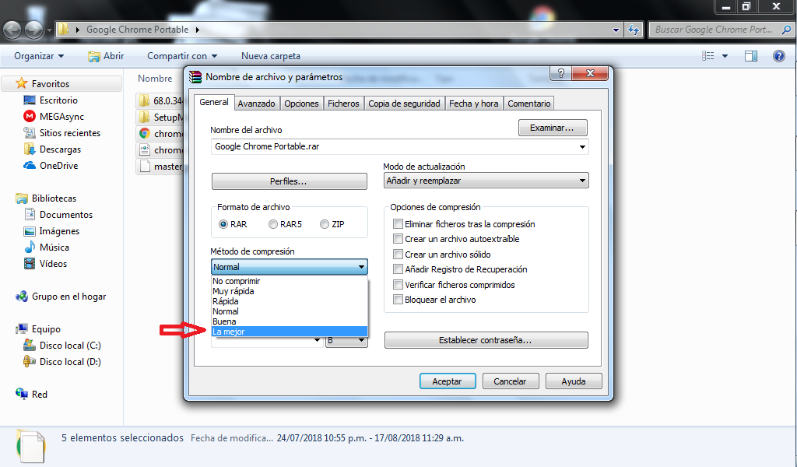The width and height of the screenshot is (797, 467).
Task: Click the address bar refresh button
Action: (634, 30)
